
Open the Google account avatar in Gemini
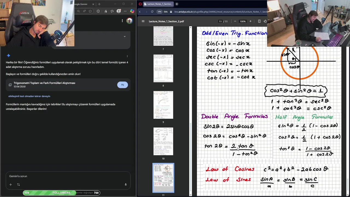click(130, 21)
